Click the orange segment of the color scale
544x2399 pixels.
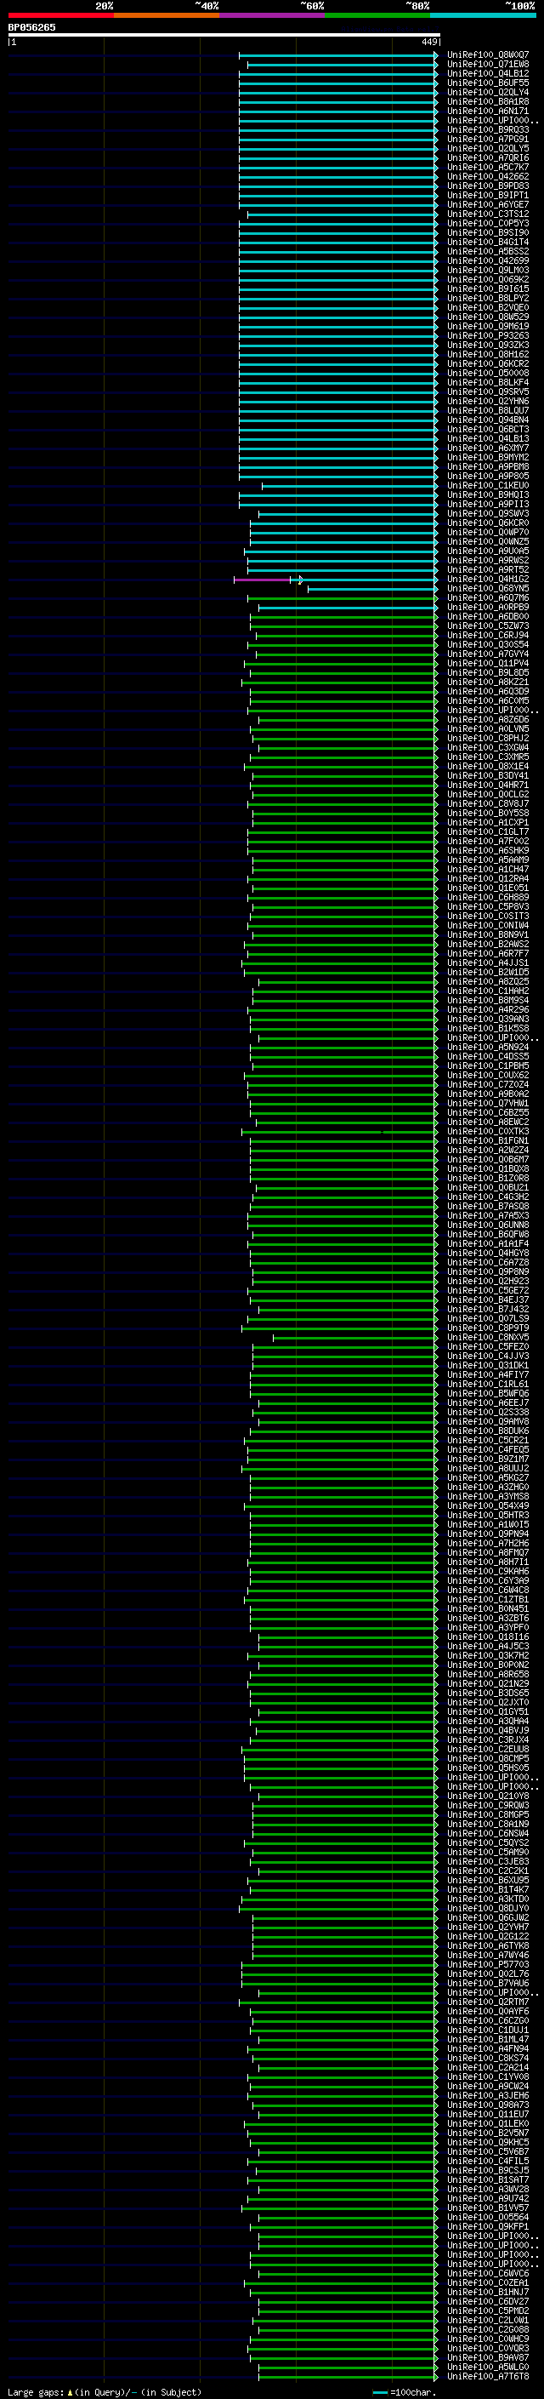[167, 15]
